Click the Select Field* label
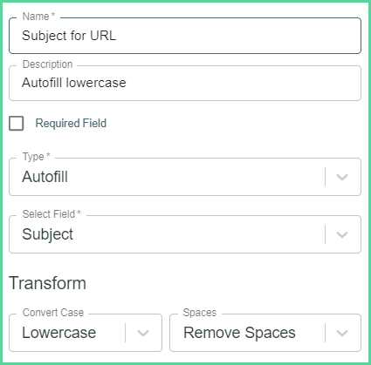Viewport: 371px width, 365px height. coord(52,214)
